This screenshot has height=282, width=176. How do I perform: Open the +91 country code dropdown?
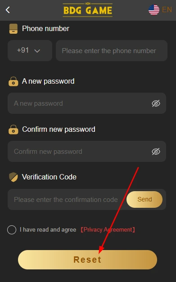[x=30, y=50]
